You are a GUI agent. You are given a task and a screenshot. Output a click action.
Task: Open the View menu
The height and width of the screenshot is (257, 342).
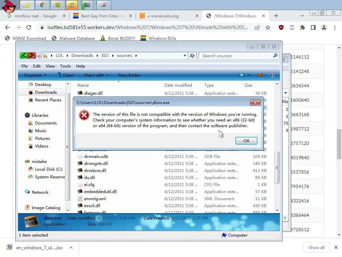click(x=50, y=66)
